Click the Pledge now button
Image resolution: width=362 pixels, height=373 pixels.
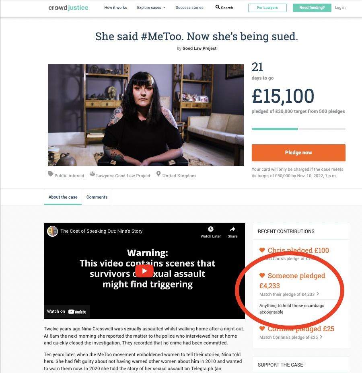click(x=298, y=153)
